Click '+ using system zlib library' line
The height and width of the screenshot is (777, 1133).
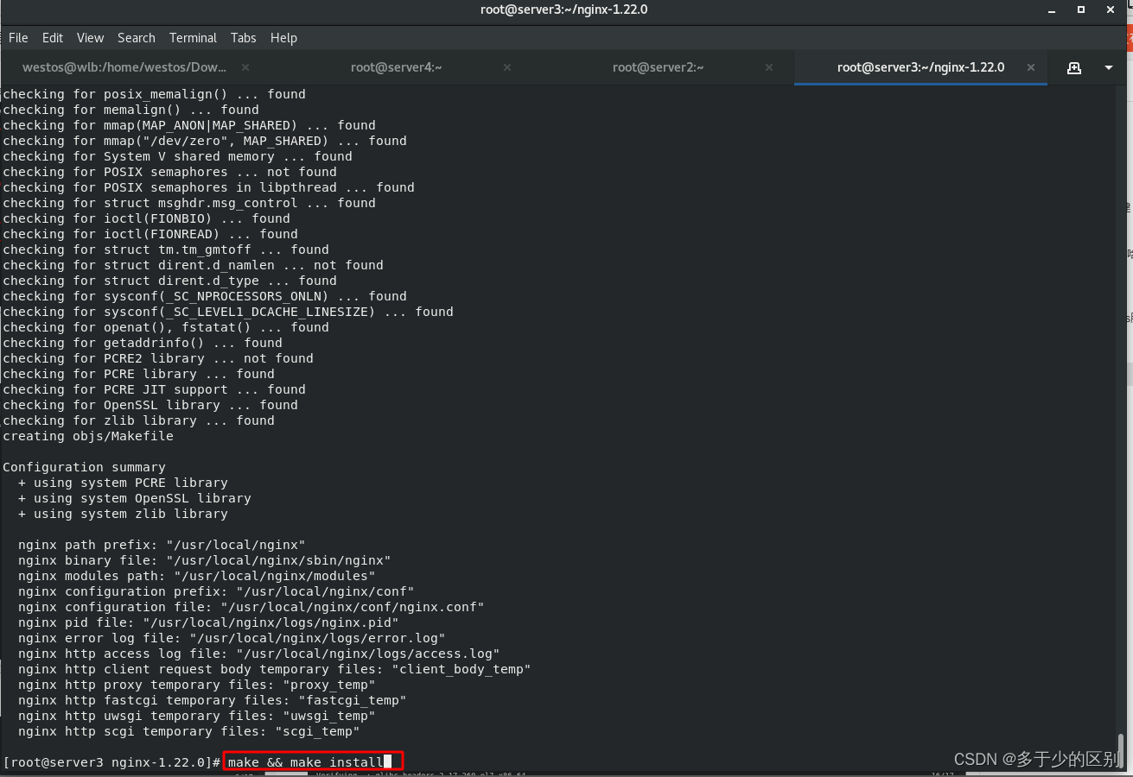tap(123, 514)
